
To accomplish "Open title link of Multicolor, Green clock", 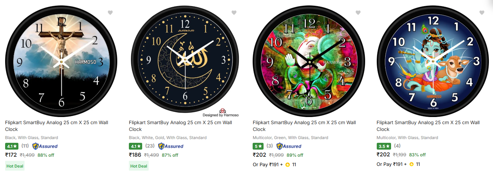I will pos(304,126).
